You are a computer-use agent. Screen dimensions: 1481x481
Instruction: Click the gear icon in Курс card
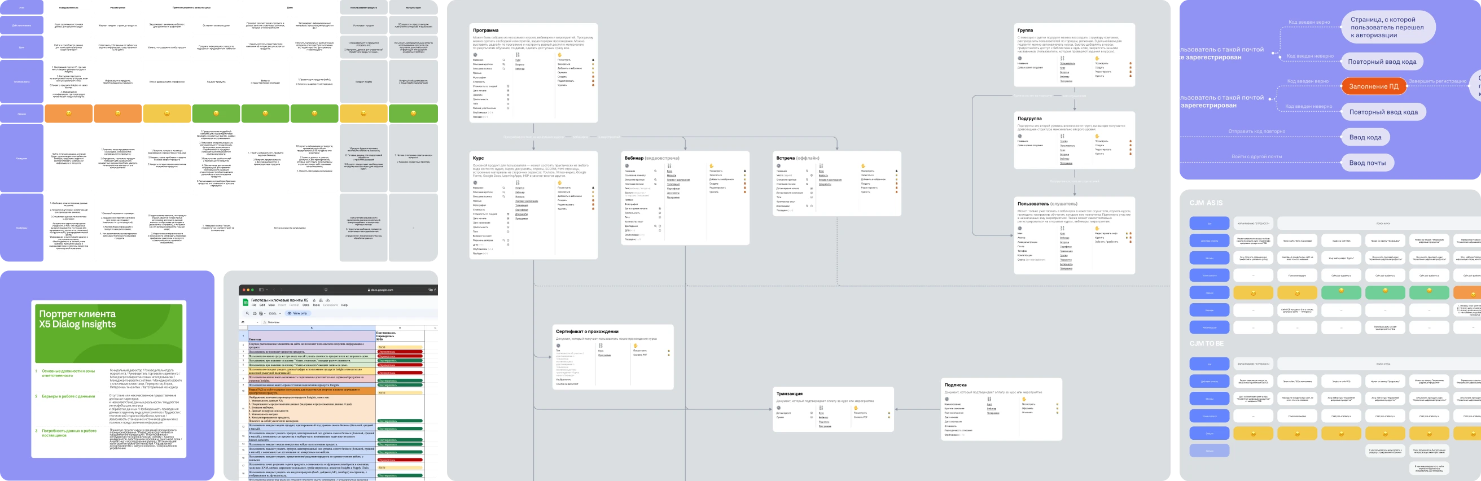pyautogui.click(x=475, y=183)
